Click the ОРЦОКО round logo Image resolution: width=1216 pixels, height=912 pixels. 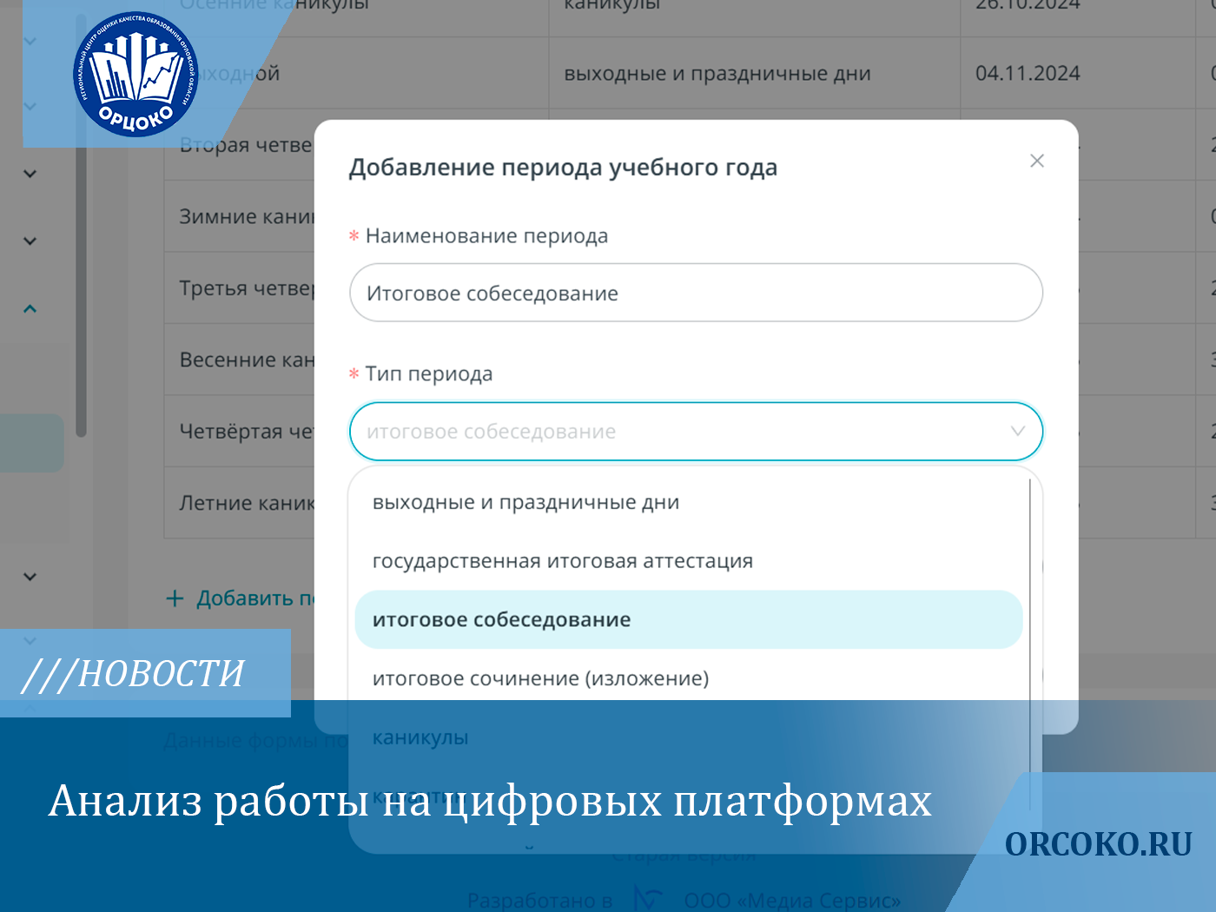[135, 75]
